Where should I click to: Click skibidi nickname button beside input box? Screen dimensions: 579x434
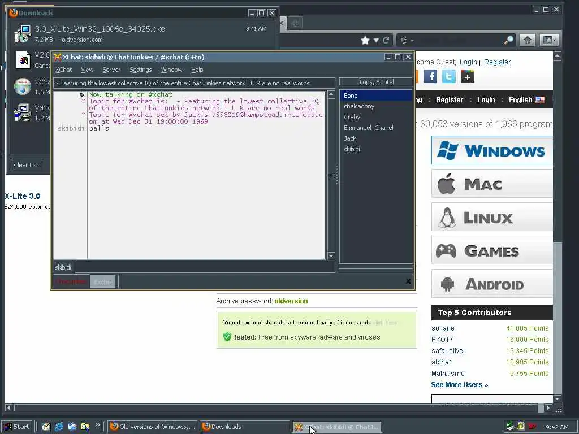pyautogui.click(x=63, y=267)
